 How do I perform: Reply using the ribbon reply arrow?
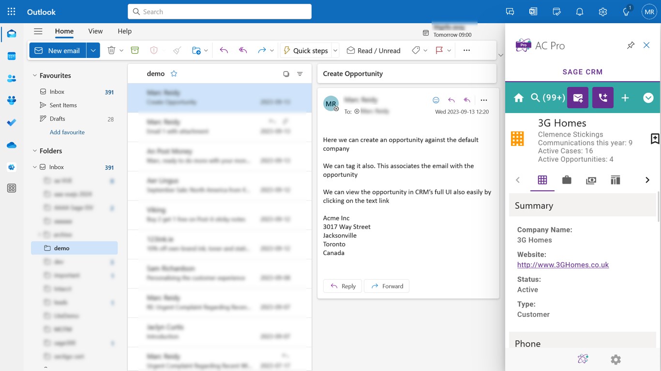224,50
